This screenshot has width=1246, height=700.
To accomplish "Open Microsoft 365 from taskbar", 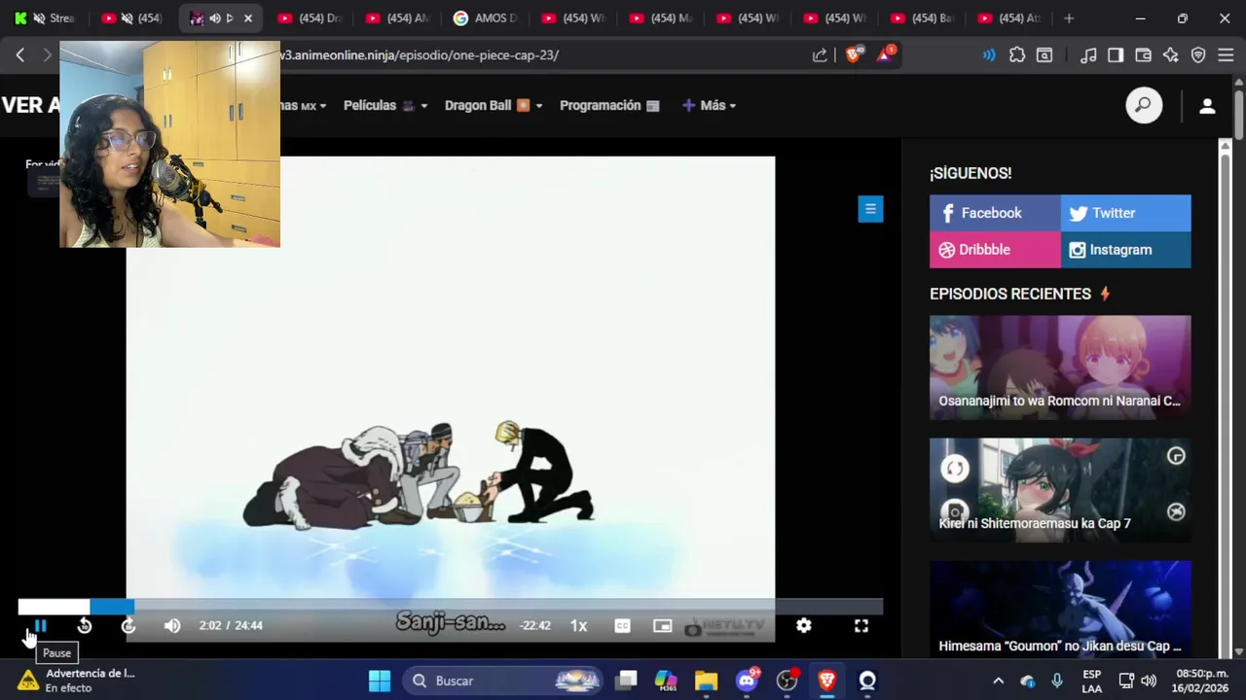I will pos(666,681).
